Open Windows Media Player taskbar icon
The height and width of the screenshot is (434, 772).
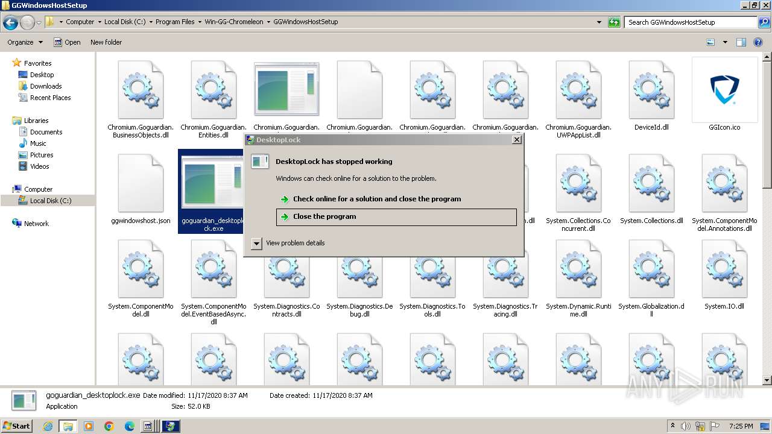[89, 426]
